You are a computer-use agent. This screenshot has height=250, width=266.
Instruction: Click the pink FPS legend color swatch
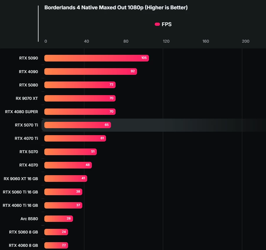click(x=157, y=24)
